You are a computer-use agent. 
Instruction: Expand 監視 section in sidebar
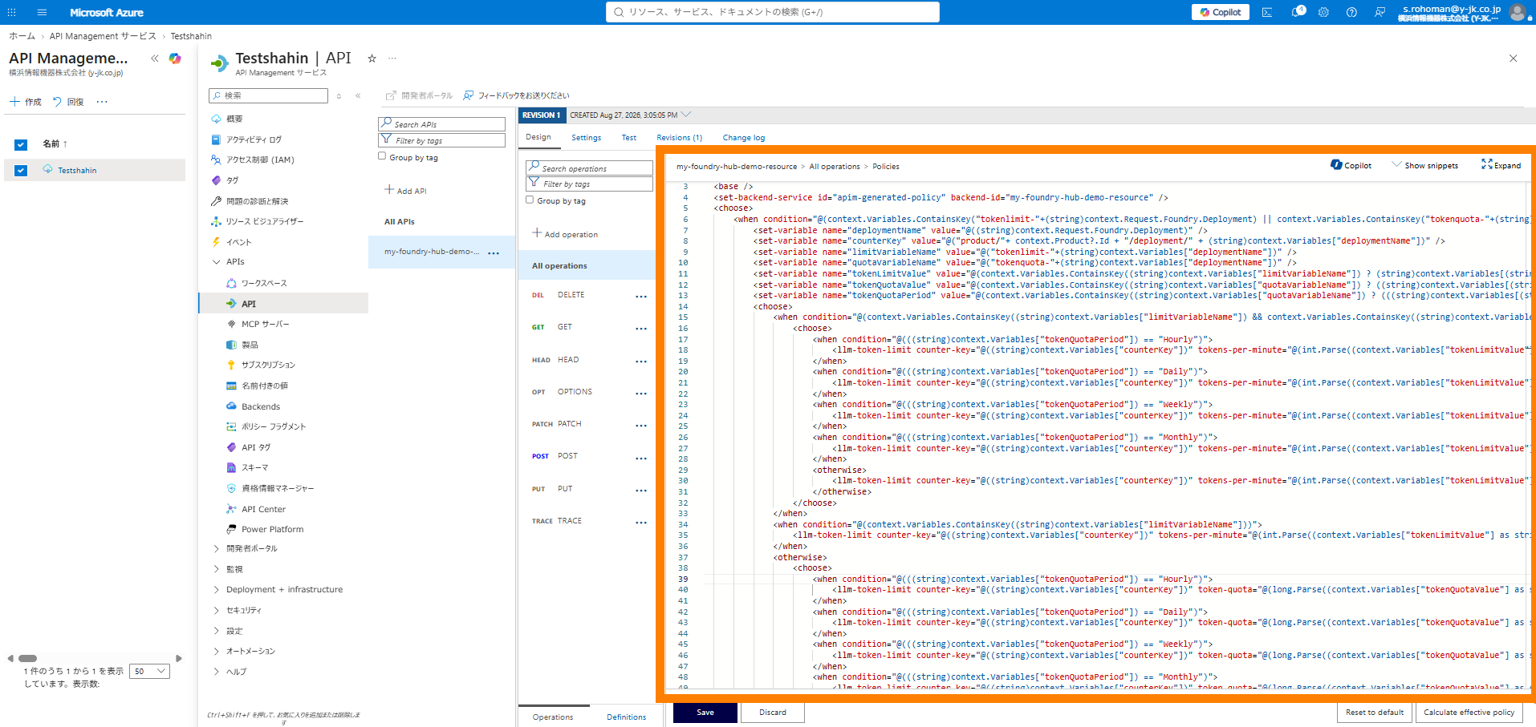[216, 569]
